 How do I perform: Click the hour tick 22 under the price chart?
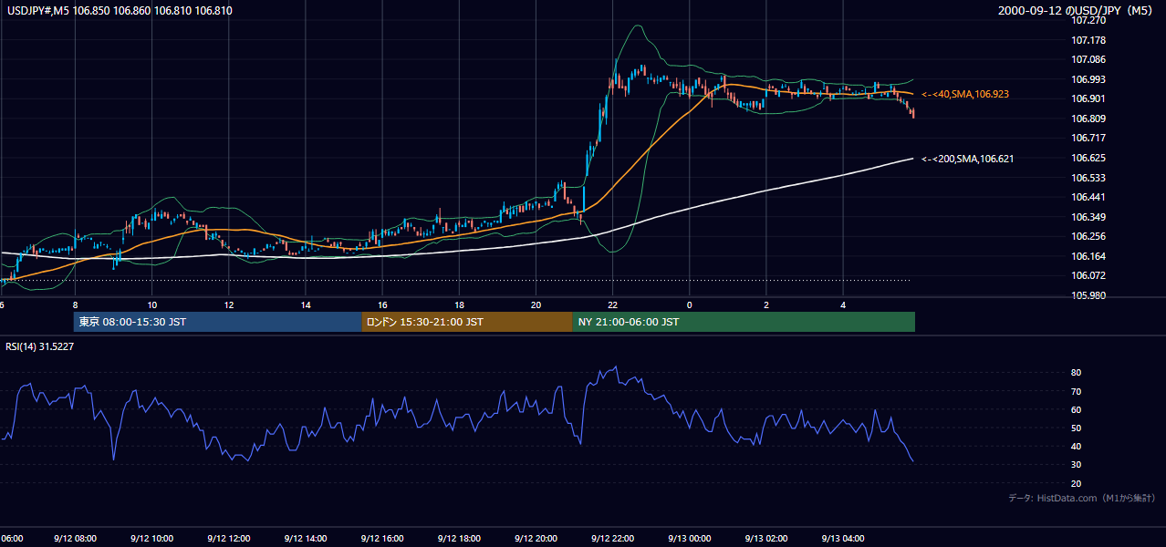[613, 304]
